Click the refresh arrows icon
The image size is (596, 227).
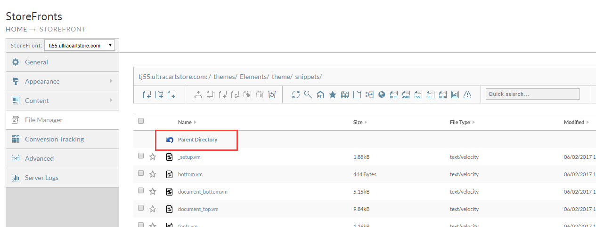click(296, 94)
